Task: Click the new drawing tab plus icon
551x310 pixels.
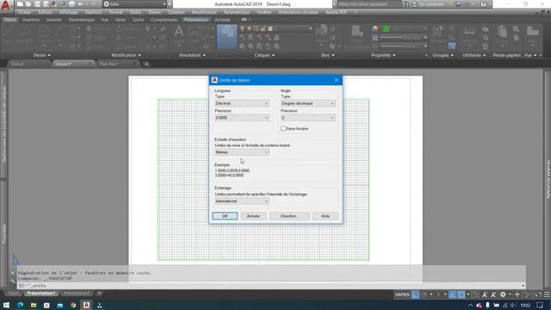Action: coord(146,64)
